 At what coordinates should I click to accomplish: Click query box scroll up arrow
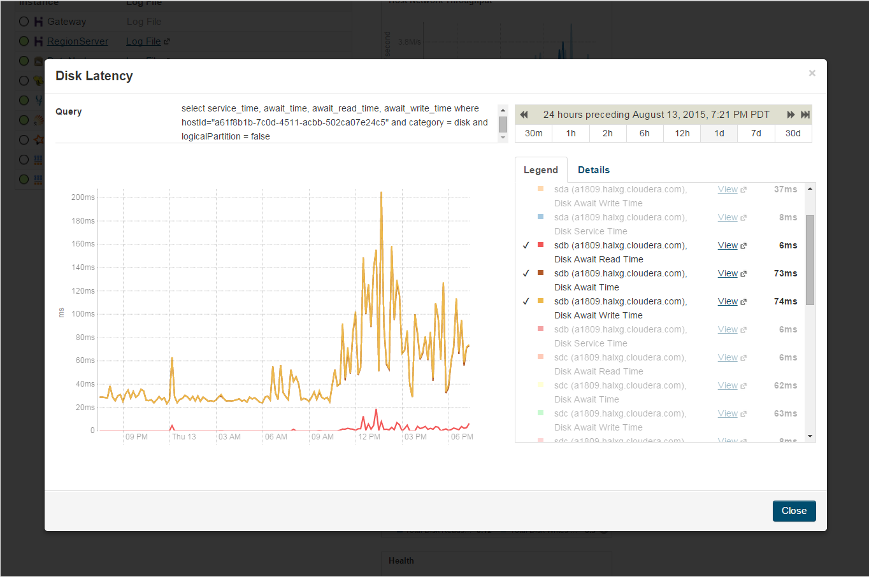click(503, 110)
